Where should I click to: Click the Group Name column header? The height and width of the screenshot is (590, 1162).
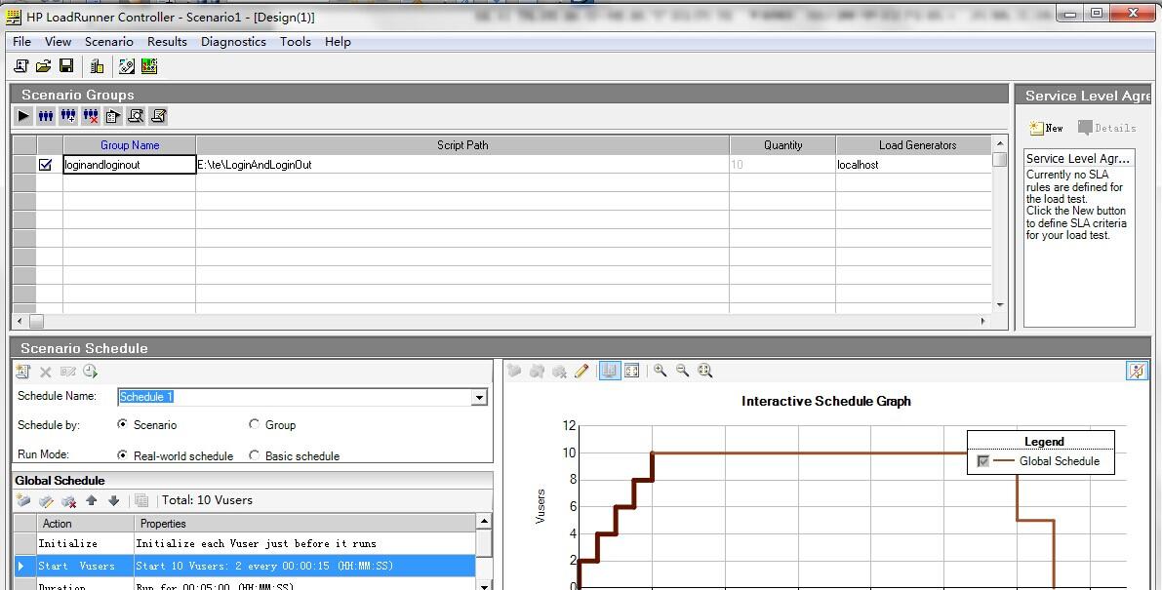click(x=130, y=145)
